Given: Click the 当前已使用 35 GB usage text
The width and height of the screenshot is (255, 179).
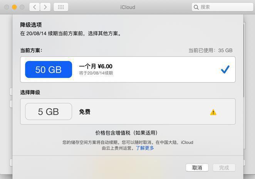Looking at the screenshot, I should click(210, 50).
